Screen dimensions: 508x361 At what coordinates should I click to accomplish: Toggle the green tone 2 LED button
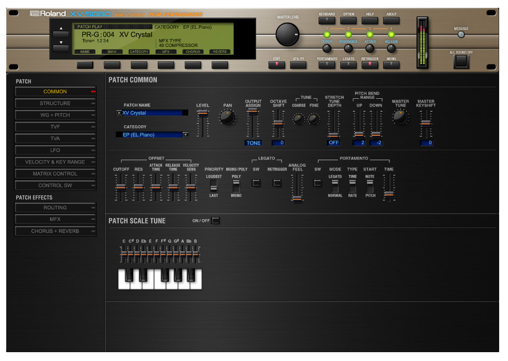348,35
